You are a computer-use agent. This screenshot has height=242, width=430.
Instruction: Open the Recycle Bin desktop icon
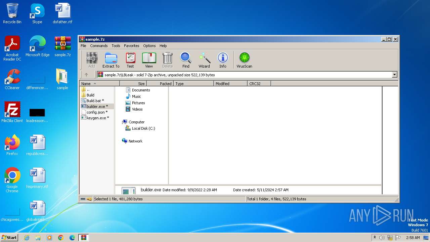click(x=12, y=13)
